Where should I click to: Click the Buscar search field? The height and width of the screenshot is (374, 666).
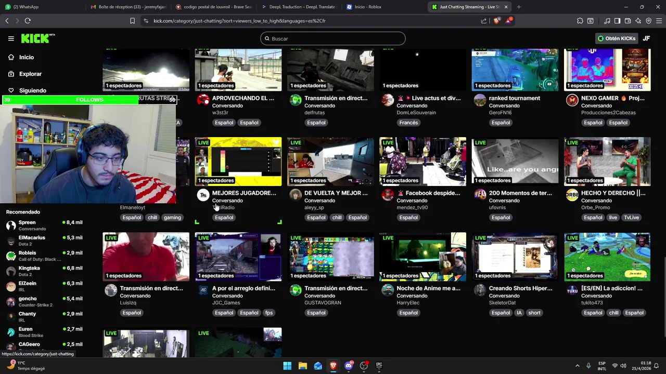[x=333, y=38]
